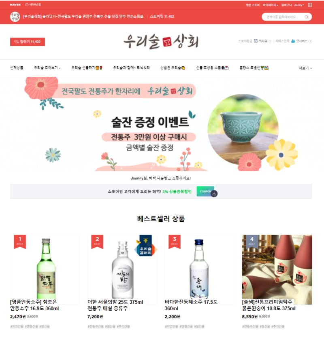Click the coupon download icon
Image resolution: width=324 pixels, height=337 pixels.
(x=214, y=193)
